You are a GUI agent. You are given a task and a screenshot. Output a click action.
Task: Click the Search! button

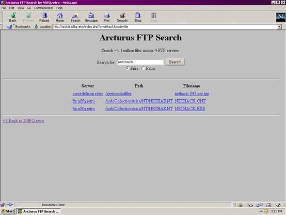tap(175, 62)
